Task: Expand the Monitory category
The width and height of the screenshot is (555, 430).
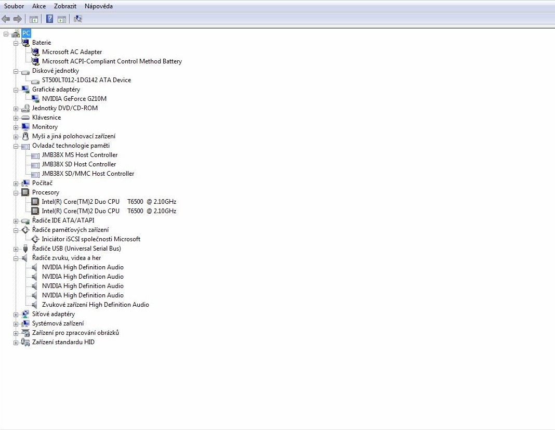Action: click(x=16, y=127)
